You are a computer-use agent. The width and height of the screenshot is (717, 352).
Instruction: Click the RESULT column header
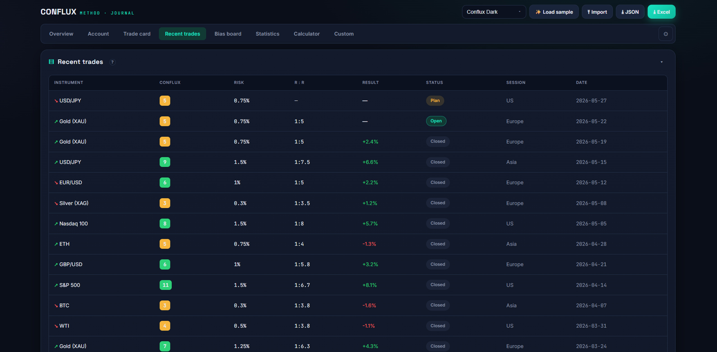371,82
